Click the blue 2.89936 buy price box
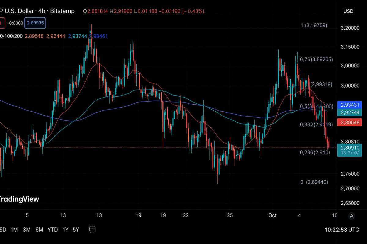 click(35, 23)
